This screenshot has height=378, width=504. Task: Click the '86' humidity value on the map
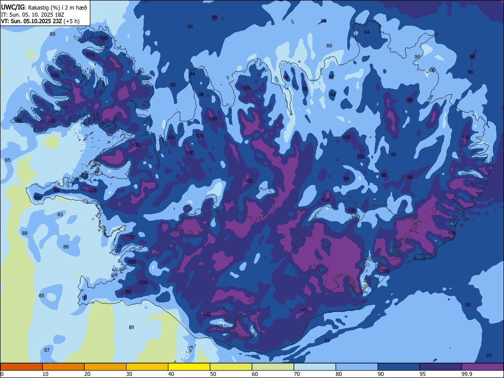(x=66, y=246)
